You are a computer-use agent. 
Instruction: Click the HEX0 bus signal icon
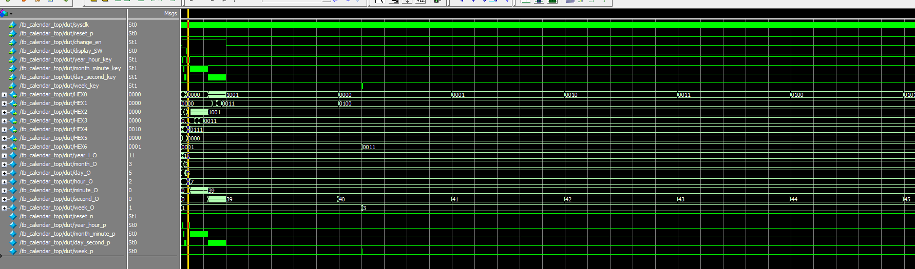(x=13, y=94)
